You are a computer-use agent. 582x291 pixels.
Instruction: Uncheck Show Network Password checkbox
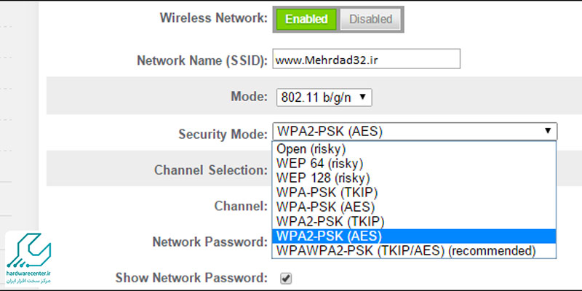click(286, 278)
